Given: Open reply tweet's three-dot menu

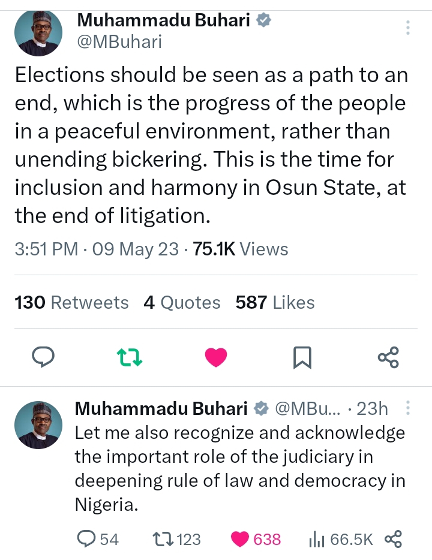Looking at the screenshot, I should pyautogui.click(x=408, y=409).
